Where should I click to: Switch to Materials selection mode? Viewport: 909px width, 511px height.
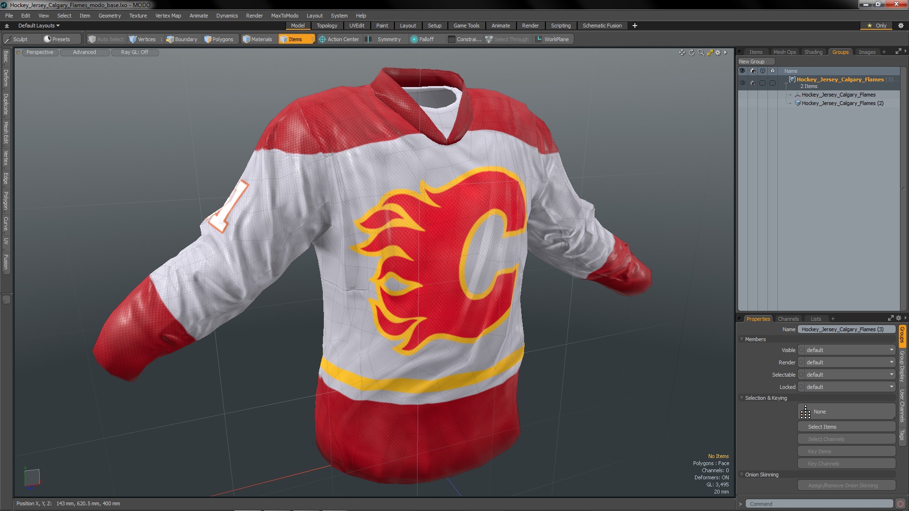pos(258,39)
